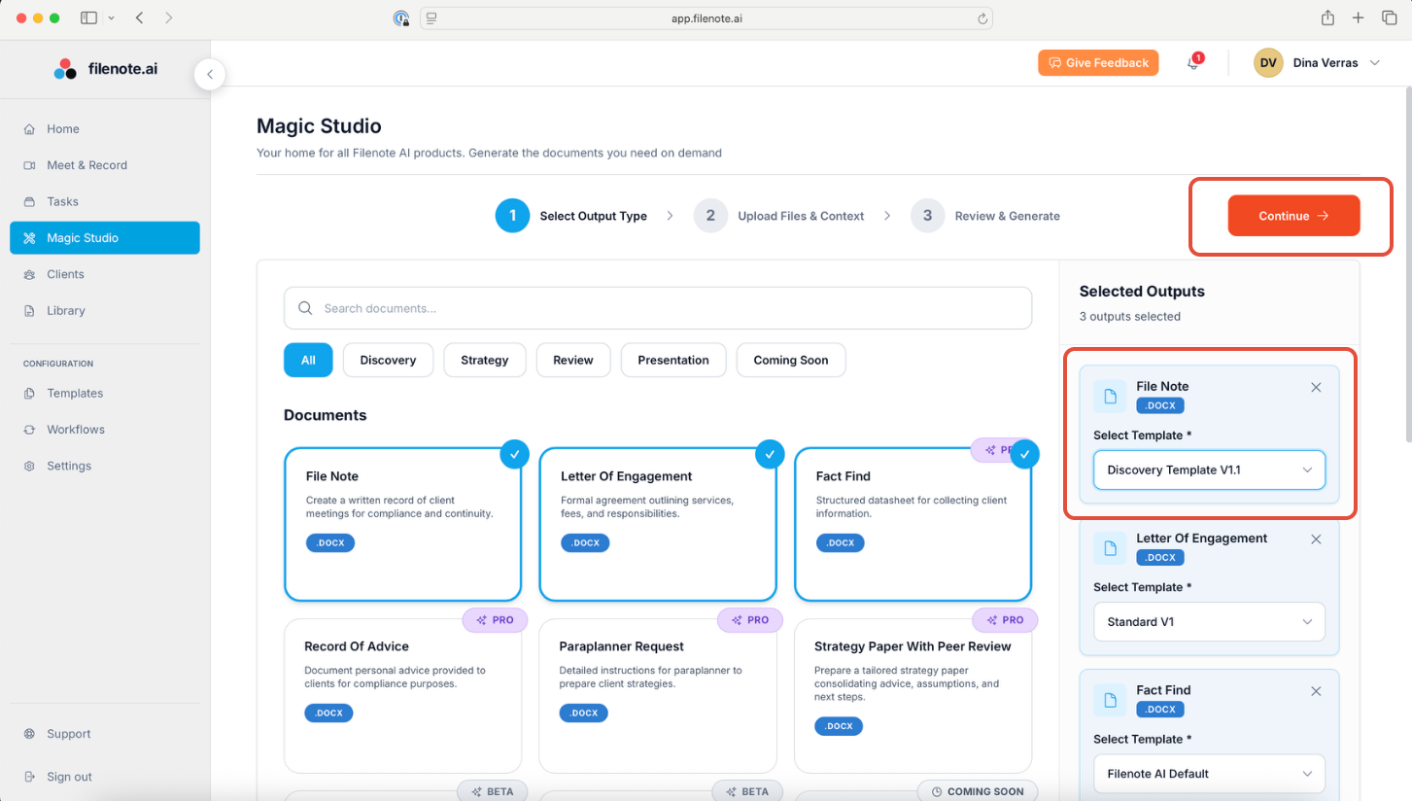Click the Safari share icon
Screen dimensions: 1412x801
(1327, 17)
